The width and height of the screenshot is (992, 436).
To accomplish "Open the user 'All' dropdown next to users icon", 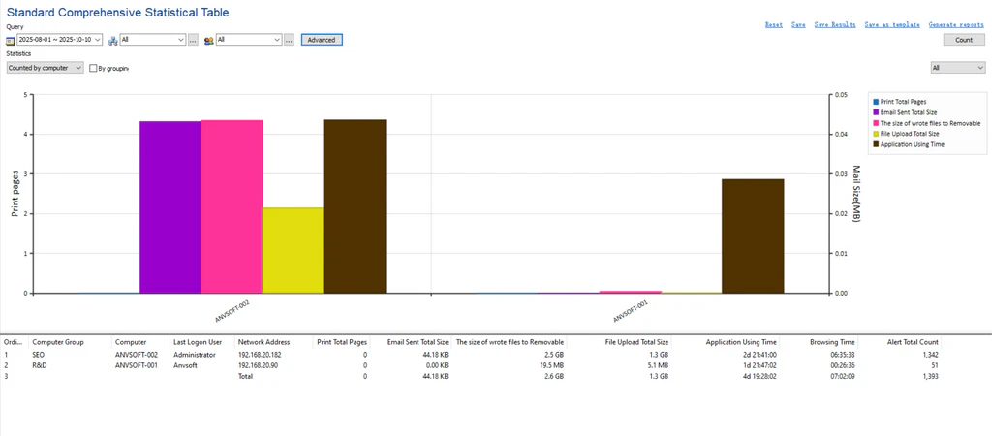I will 249,40.
